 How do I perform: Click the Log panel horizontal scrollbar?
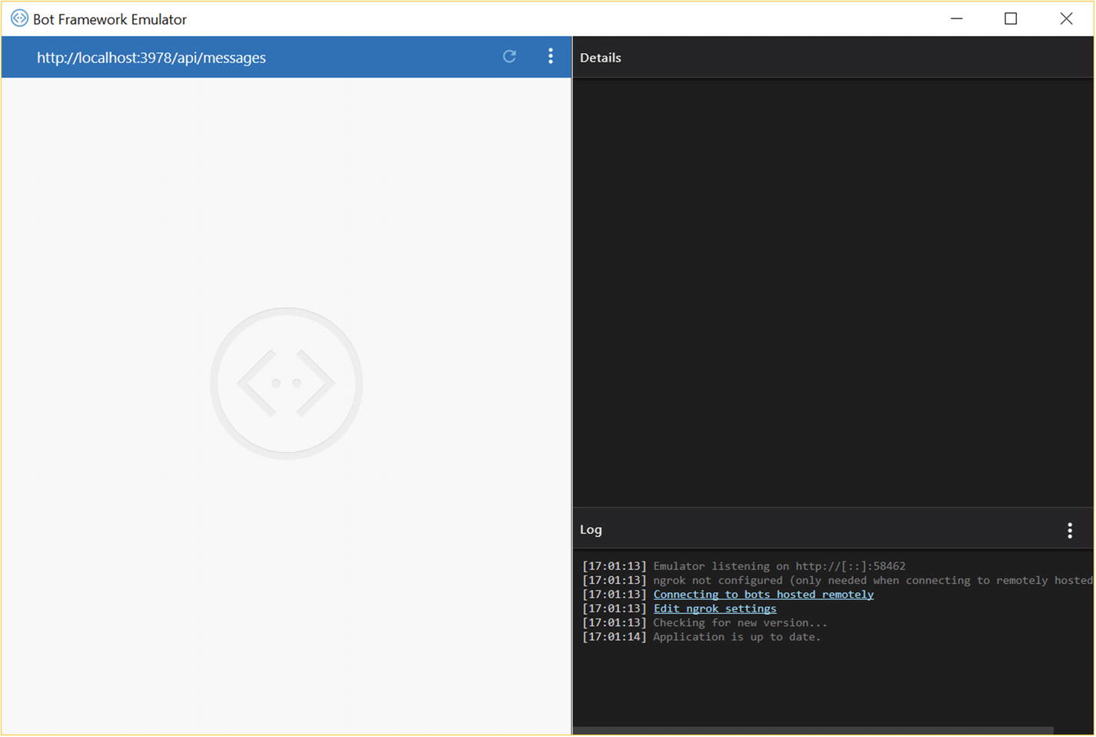(x=812, y=731)
